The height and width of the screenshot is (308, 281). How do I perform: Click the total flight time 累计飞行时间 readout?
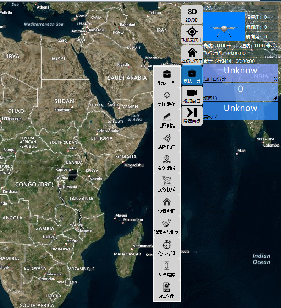tap(229, 61)
